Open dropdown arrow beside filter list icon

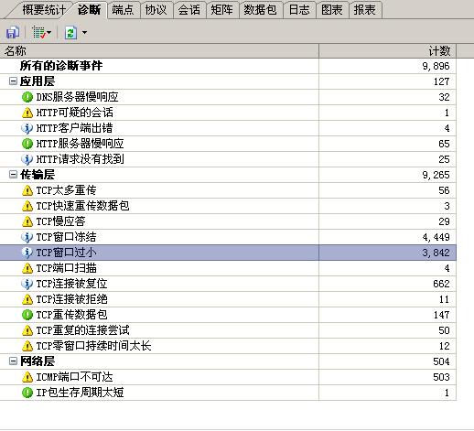coord(48,32)
